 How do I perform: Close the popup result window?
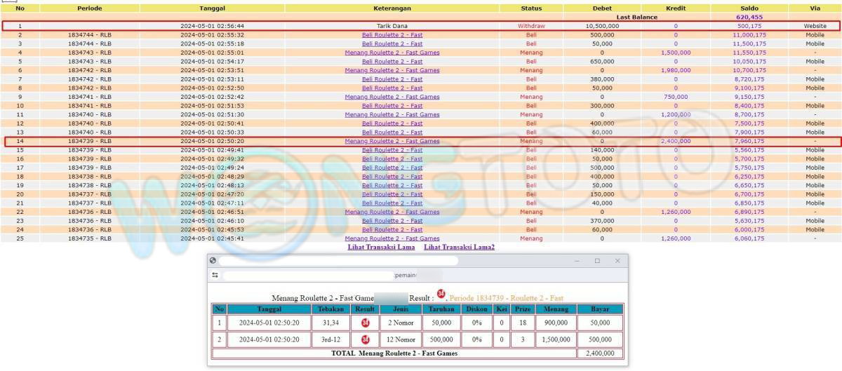pyautogui.click(x=617, y=261)
